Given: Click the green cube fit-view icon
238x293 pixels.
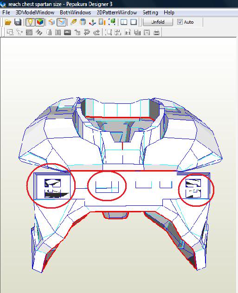Looking at the screenshot, I should 112,22.
